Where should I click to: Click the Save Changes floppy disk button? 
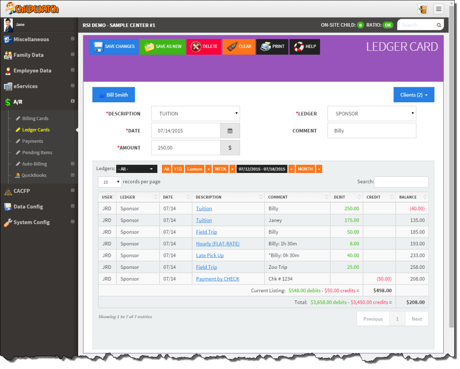pos(114,46)
